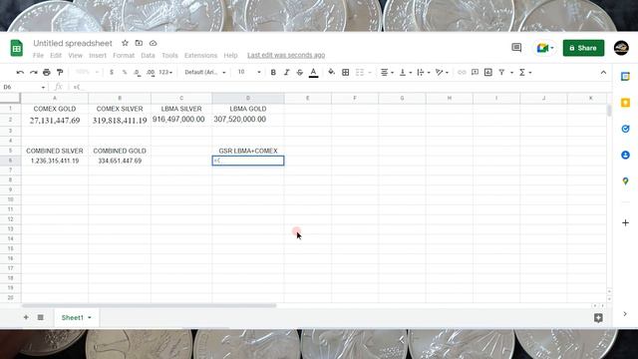Click the Google Sheets home icon
This screenshot has height=359, width=638.
tap(17, 49)
